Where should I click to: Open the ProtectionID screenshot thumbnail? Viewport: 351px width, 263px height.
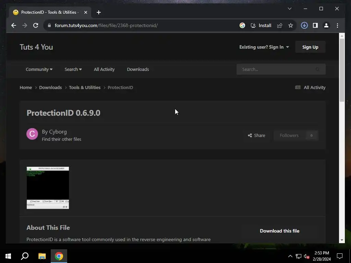(x=48, y=188)
